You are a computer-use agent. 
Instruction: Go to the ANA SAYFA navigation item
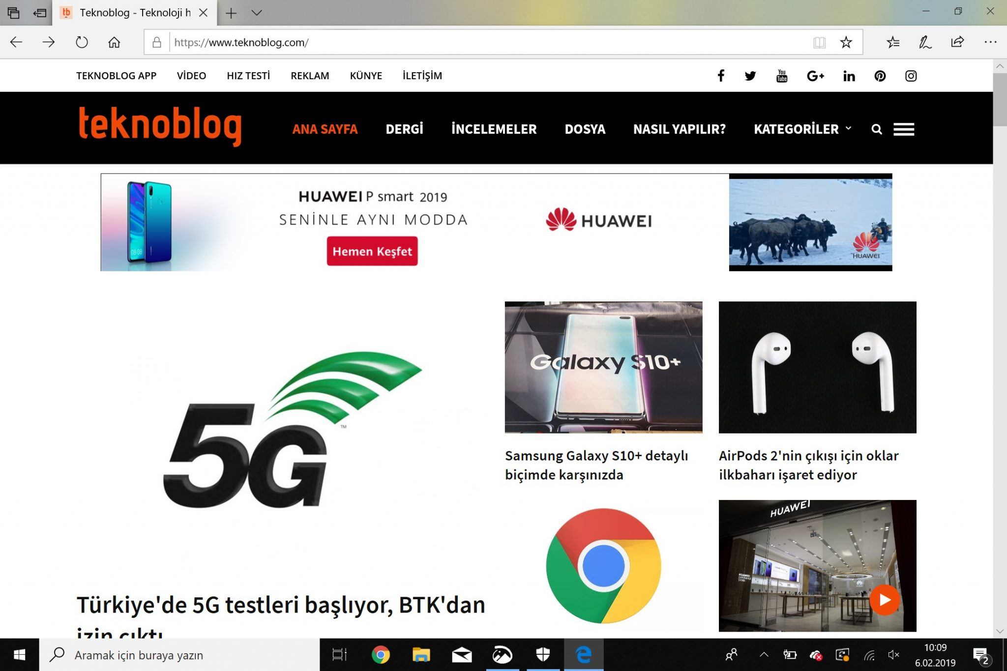325,129
